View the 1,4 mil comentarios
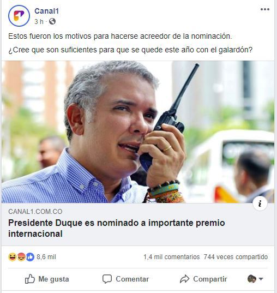This screenshot has height=293, width=277. 171,257
